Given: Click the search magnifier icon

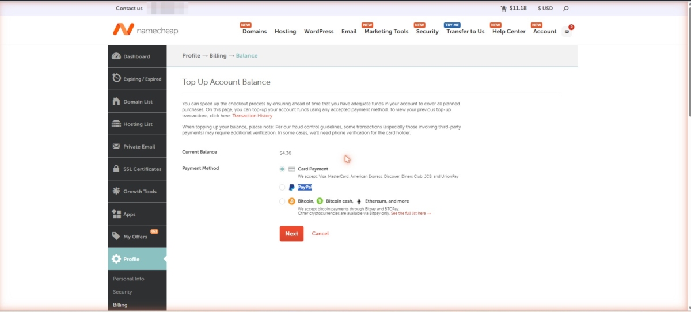Looking at the screenshot, I should (566, 8).
